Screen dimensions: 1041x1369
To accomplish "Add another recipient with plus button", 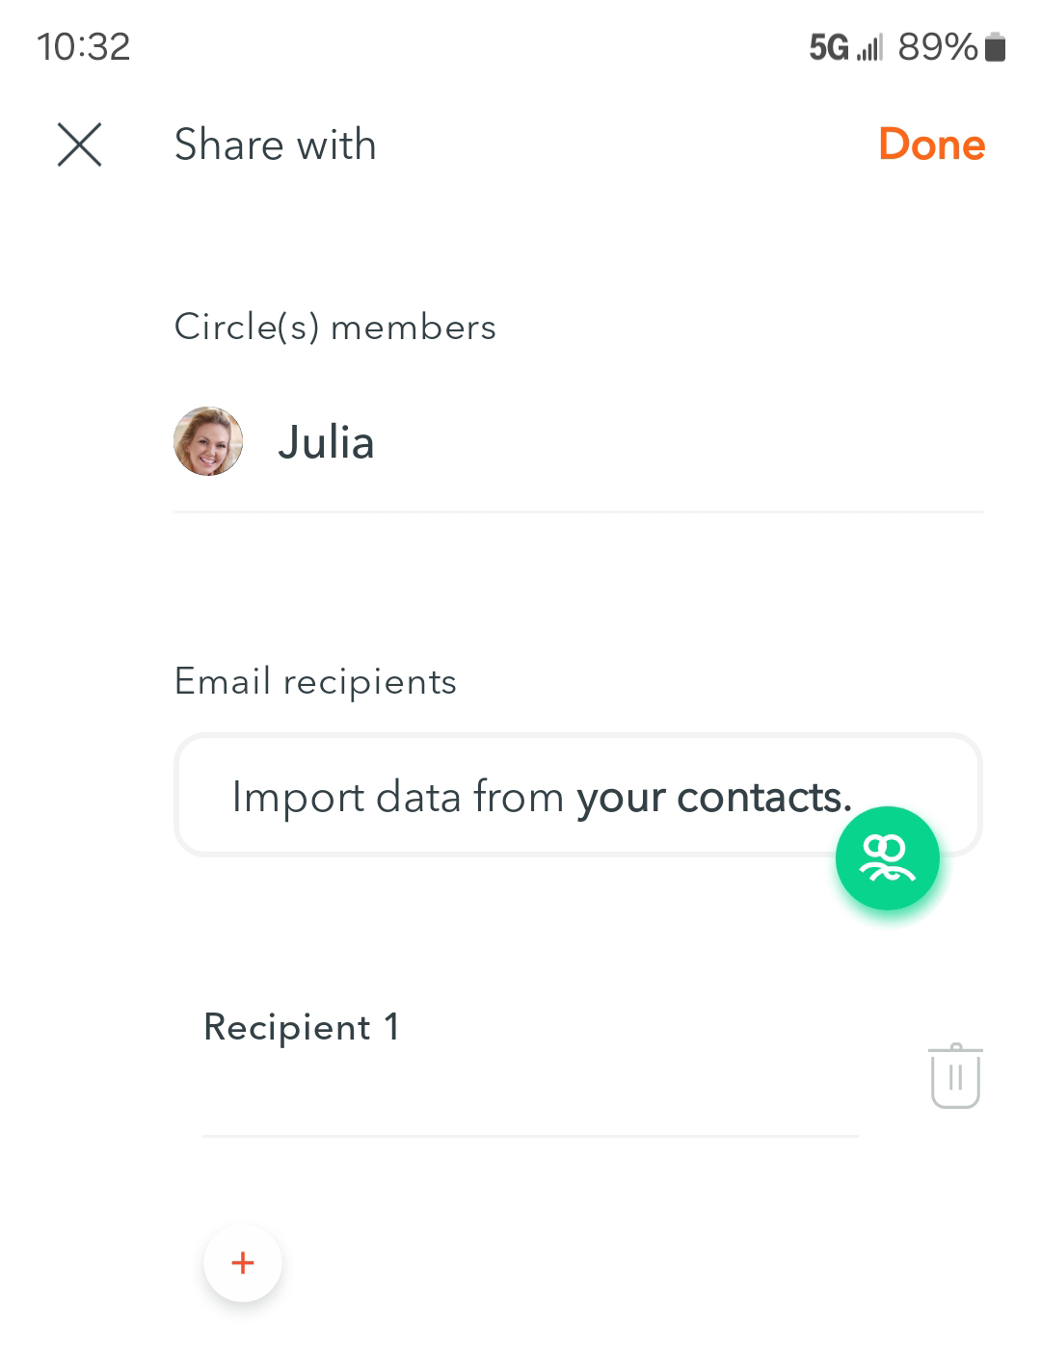I will click(x=243, y=1262).
